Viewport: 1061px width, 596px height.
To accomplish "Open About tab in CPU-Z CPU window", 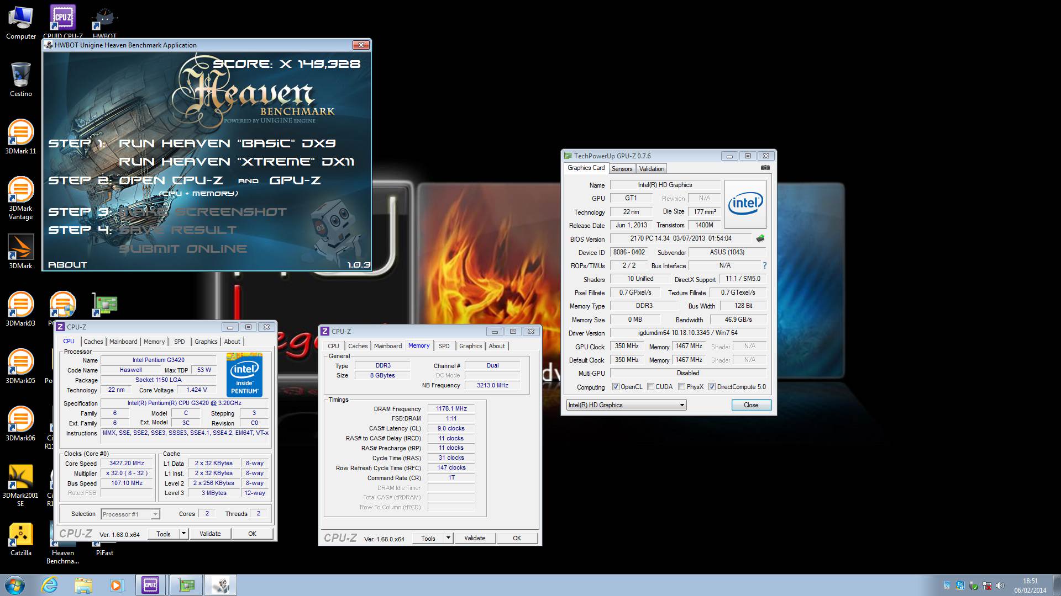I will 232,342.
